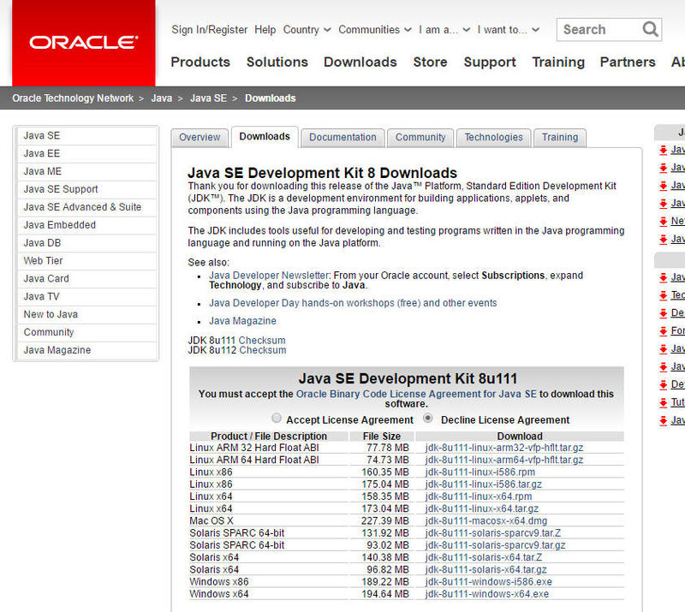Open the Technologies tab

[494, 137]
